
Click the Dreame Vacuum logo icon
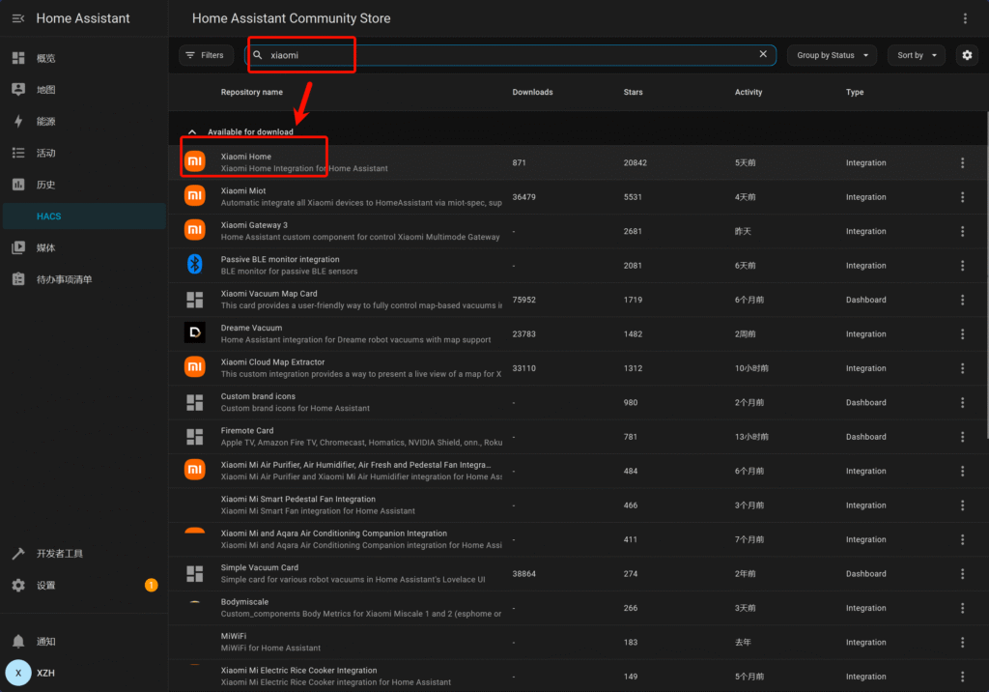pyautogui.click(x=195, y=333)
